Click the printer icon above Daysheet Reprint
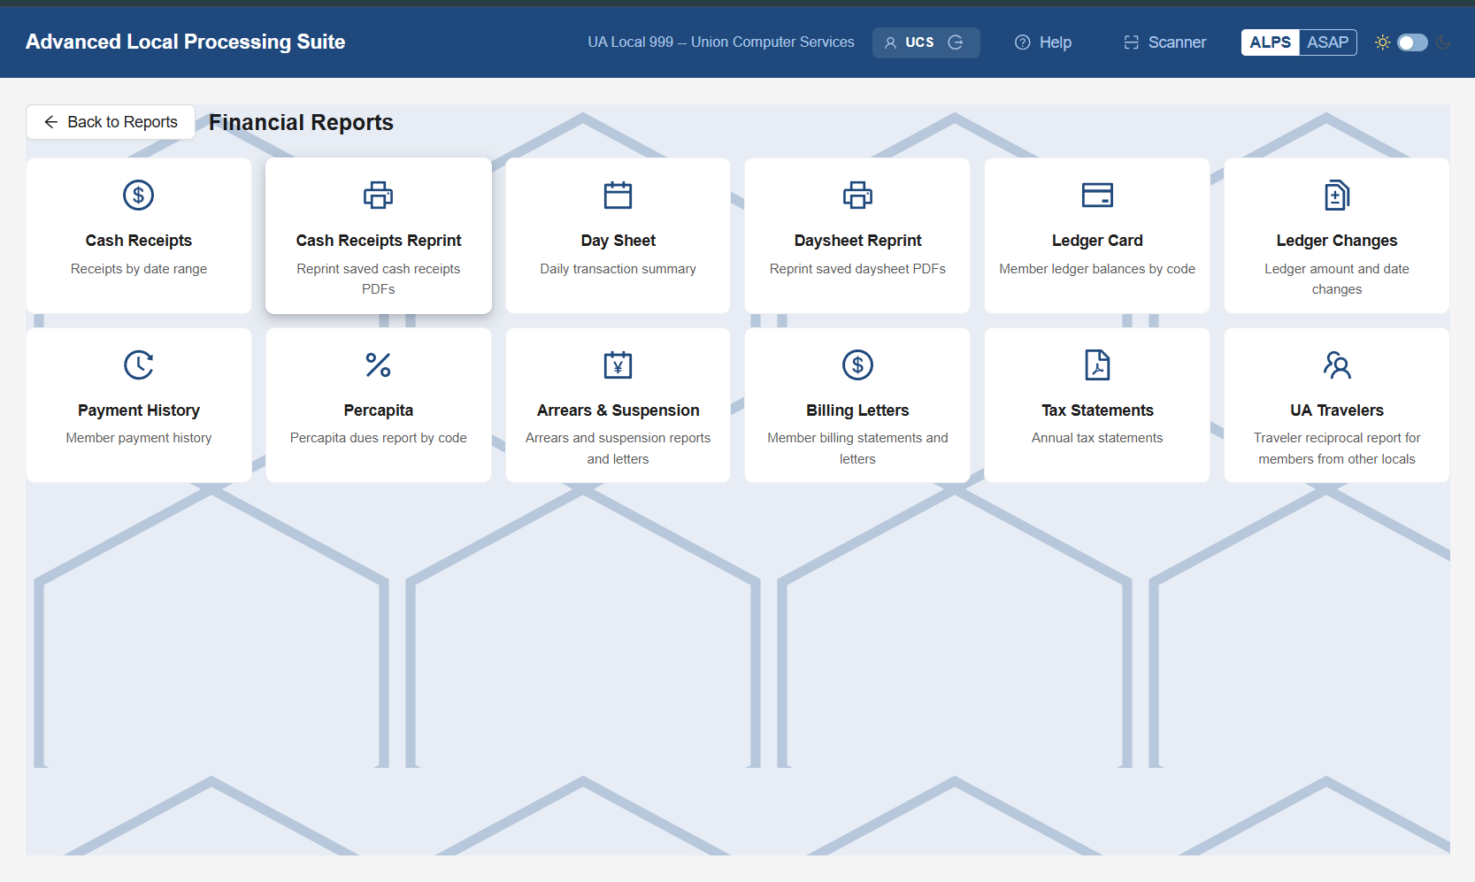The height and width of the screenshot is (882, 1475). point(857,195)
